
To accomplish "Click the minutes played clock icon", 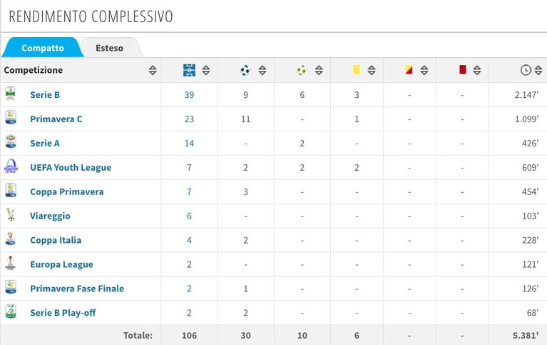I will (526, 70).
